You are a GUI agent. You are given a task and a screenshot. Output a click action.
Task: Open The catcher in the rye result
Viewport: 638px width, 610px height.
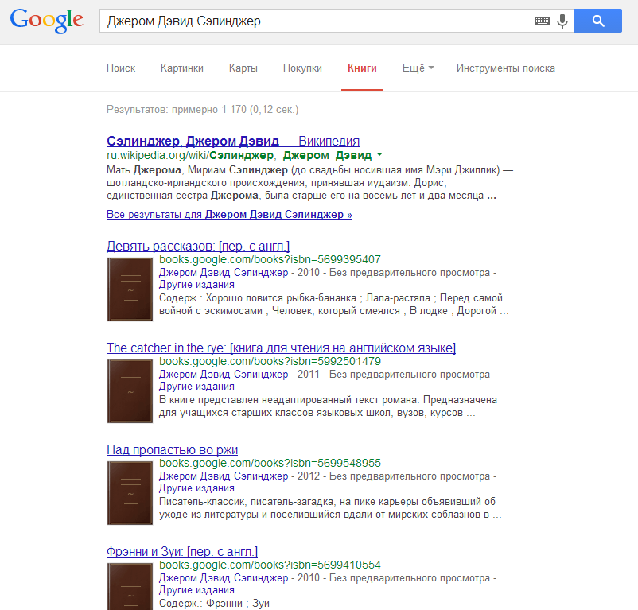click(281, 348)
